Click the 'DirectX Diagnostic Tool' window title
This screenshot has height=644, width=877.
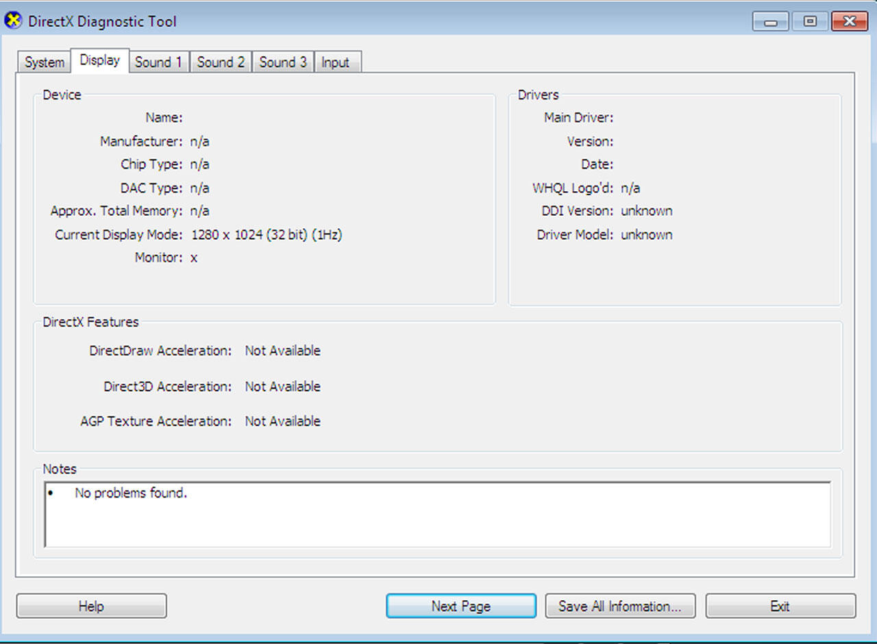102,21
